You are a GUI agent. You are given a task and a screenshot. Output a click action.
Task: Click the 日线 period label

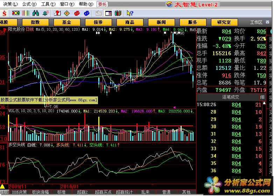30,29
